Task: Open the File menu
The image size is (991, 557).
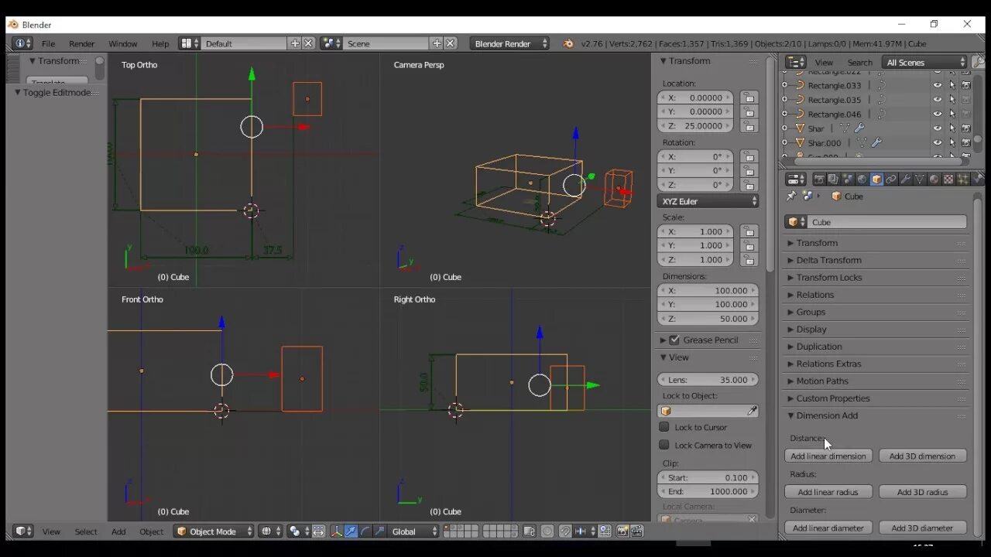Action: coord(48,44)
